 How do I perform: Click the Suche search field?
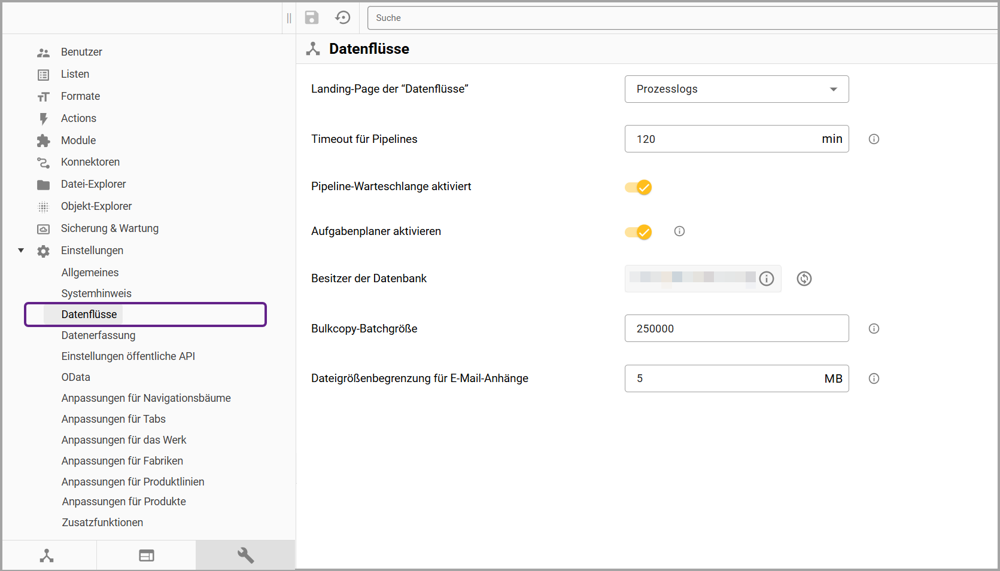coord(682,18)
